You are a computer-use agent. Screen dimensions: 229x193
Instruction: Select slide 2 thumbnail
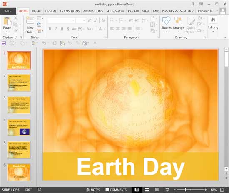point(19,83)
